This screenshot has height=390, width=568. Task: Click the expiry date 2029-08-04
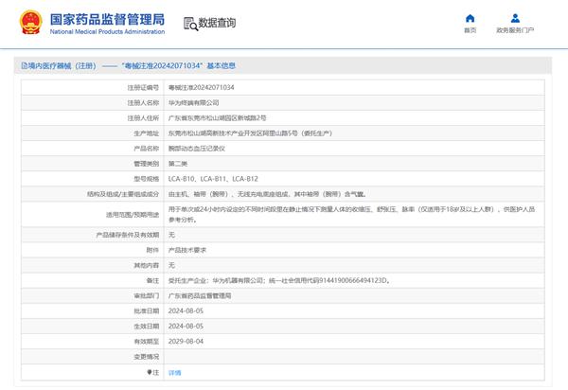[x=186, y=341]
